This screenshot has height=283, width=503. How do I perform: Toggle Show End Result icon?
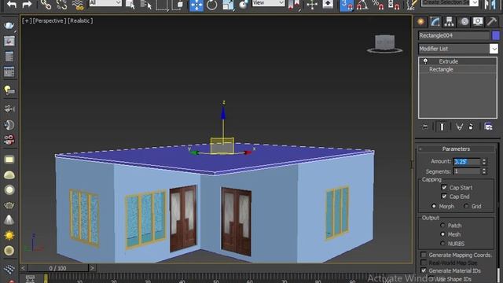(442, 127)
